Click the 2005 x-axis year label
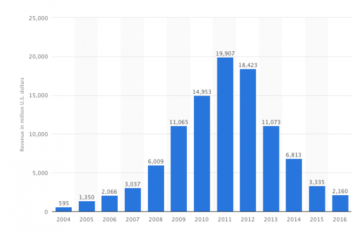 86,220
